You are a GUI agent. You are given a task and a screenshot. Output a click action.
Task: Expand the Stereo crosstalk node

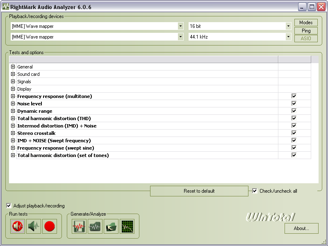point(13,133)
